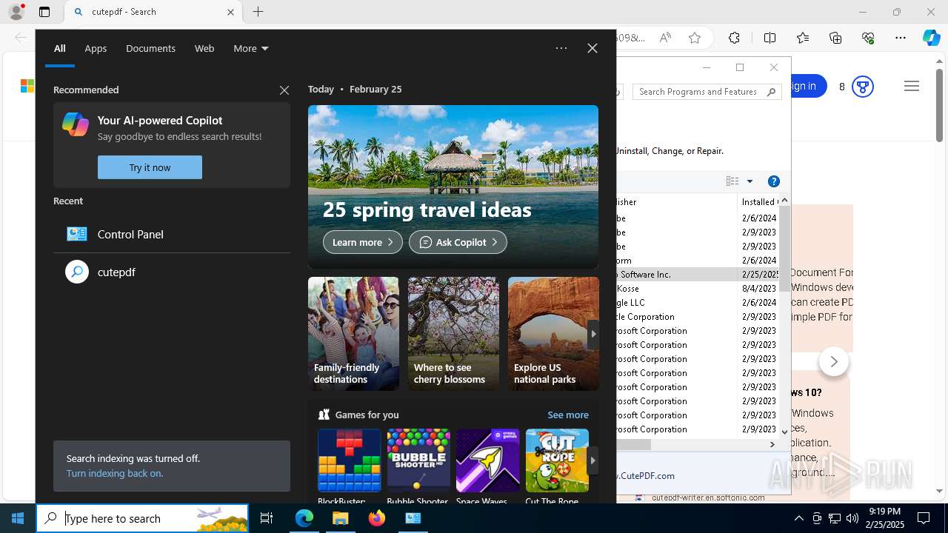This screenshot has height=533, width=948.
Task: Open the Space Waves game thumbnail
Action: pyautogui.click(x=488, y=460)
